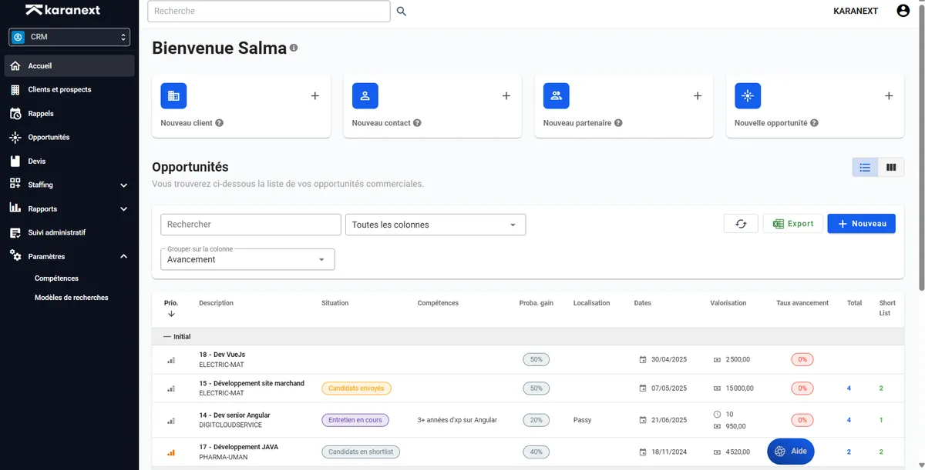The height and width of the screenshot is (470, 925).
Task: Switch to kanban column view toggle
Action: click(x=891, y=167)
